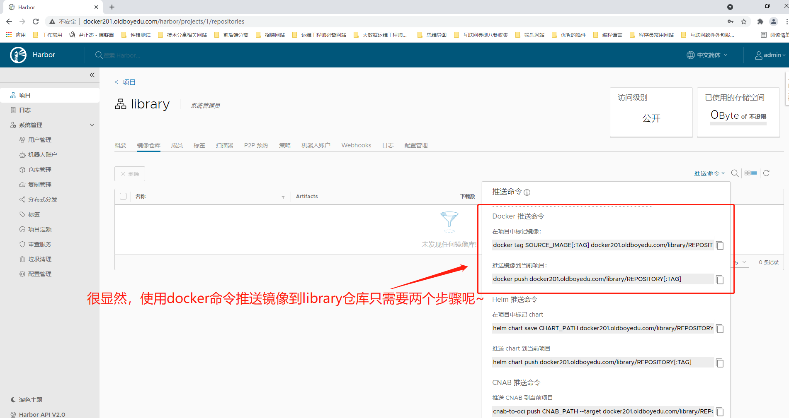Image resolution: width=789 pixels, height=418 pixels.
Task: Open the language dropdown 中文简体
Action: click(x=707, y=55)
